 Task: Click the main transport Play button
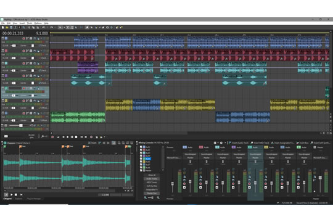coord(68,137)
